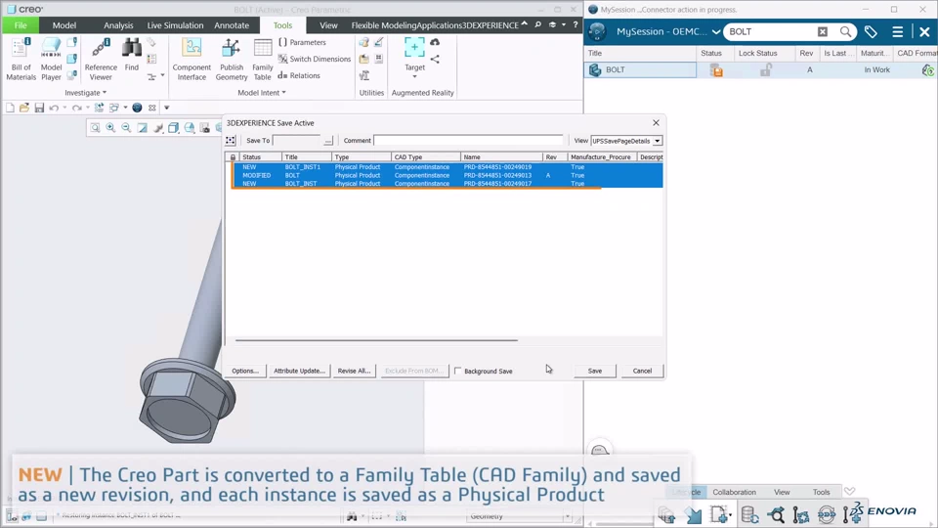The width and height of the screenshot is (938, 528).
Task: Click the Revise All... button
Action: click(x=354, y=371)
